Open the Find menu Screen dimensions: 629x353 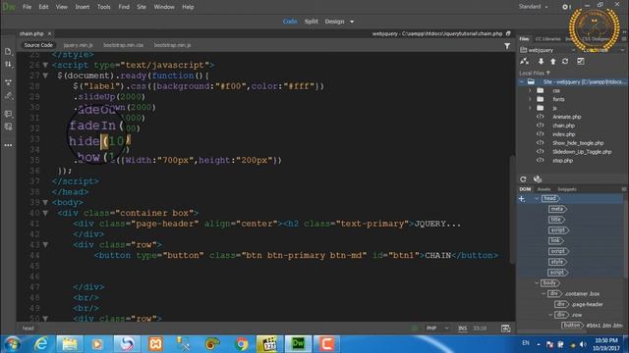124,7
